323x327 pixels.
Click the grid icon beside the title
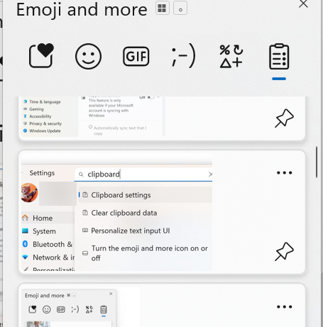pyautogui.click(x=162, y=8)
